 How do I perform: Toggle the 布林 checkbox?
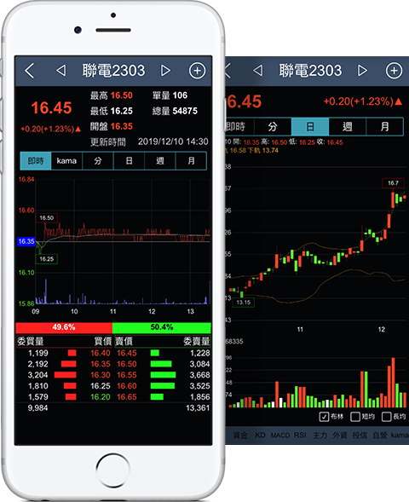(x=324, y=417)
